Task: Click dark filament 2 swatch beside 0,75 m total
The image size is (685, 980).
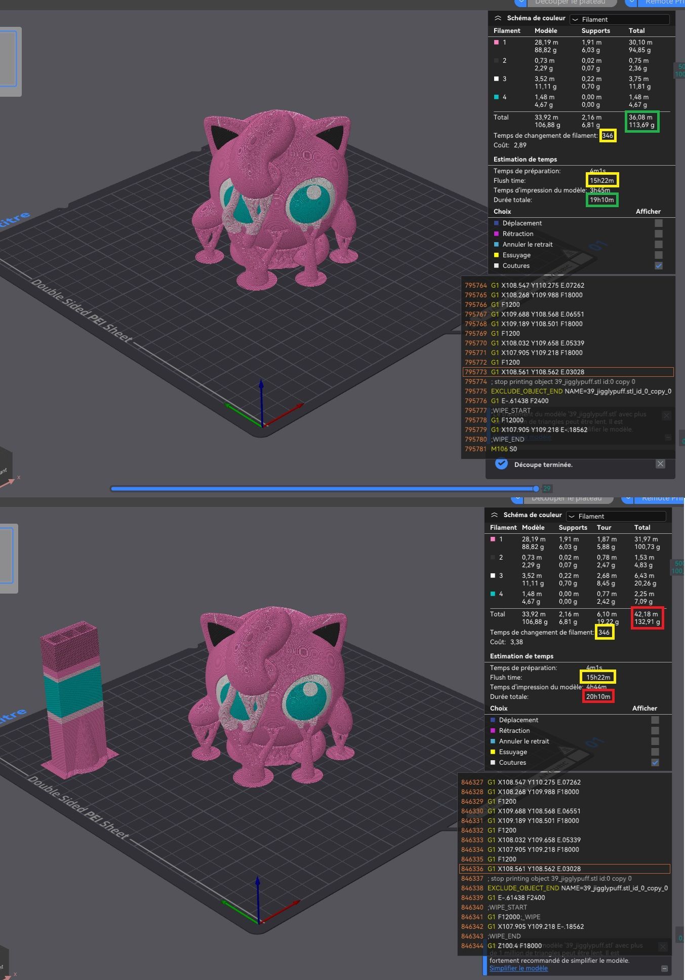Action: click(497, 61)
